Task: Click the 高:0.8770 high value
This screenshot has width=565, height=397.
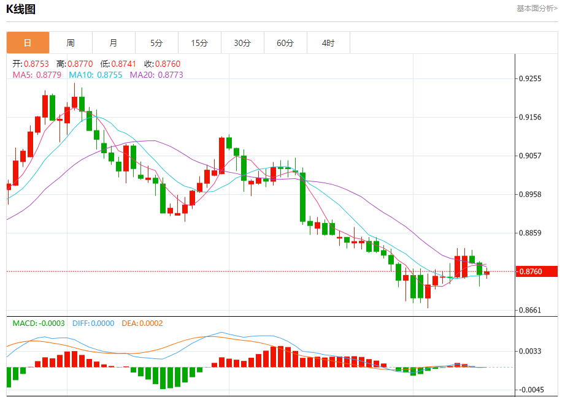Action: pos(75,64)
